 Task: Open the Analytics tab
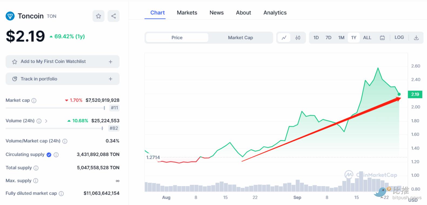click(x=275, y=13)
